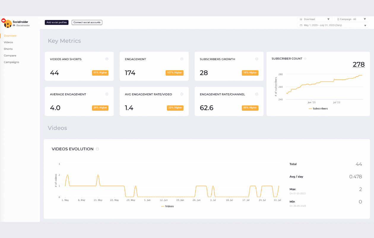Click the 174 Engagement value
Image resolution: width=374 pixels, height=238 pixels.
[x=130, y=73]
